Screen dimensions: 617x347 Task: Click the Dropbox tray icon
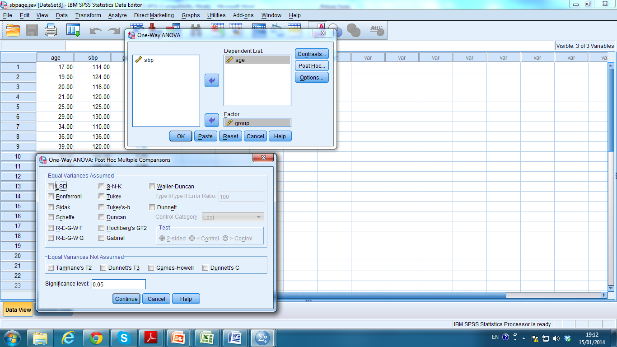(568, 338)
